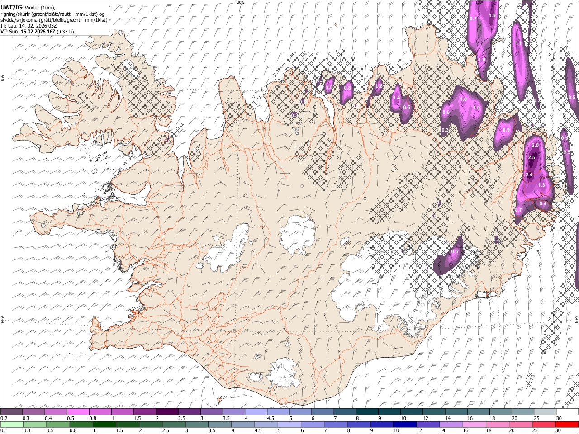Pick the pale green 0.1–0.3 rain legend swatch
The width and height of the screenshot is (579, 434).
pos(12,424)
